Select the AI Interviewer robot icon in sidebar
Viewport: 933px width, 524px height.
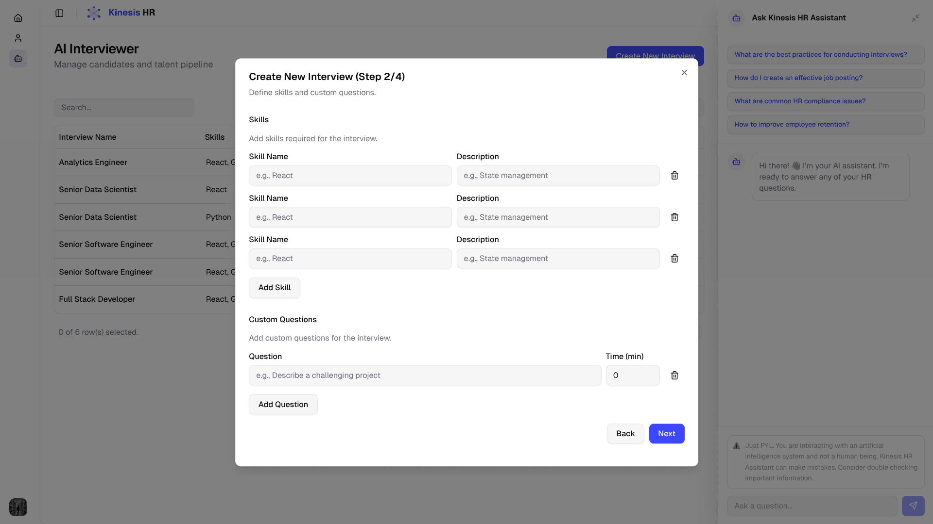(x=18, y=59)
